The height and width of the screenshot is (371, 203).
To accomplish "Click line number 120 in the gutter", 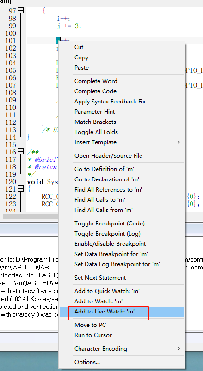I will 11,182.
